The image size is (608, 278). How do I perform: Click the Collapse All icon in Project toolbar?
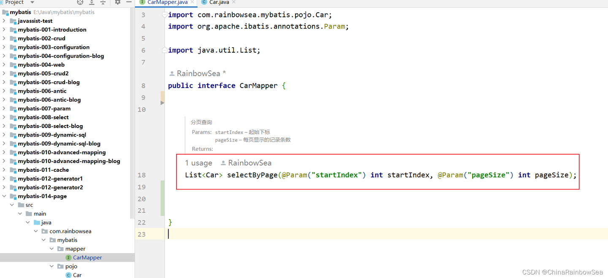103,2
